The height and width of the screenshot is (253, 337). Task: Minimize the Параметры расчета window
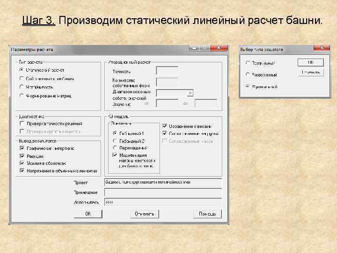click(x=194, y=48)
